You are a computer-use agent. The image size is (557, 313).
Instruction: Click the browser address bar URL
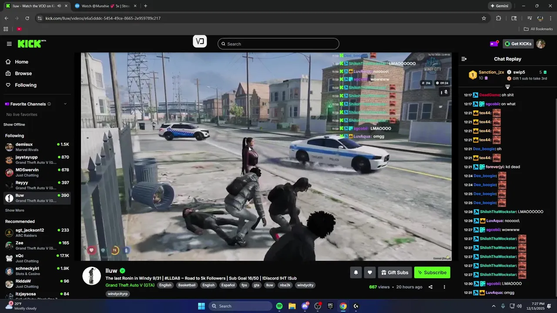coord(103,18)
